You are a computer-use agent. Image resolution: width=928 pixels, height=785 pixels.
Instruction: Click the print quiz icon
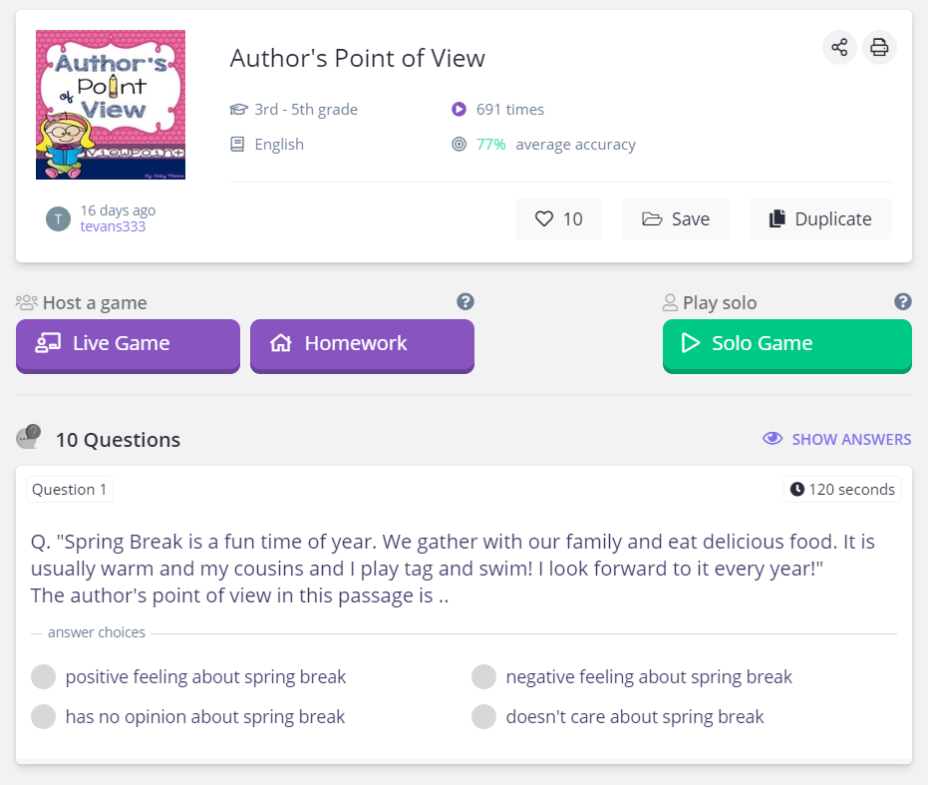coord(879,48)
